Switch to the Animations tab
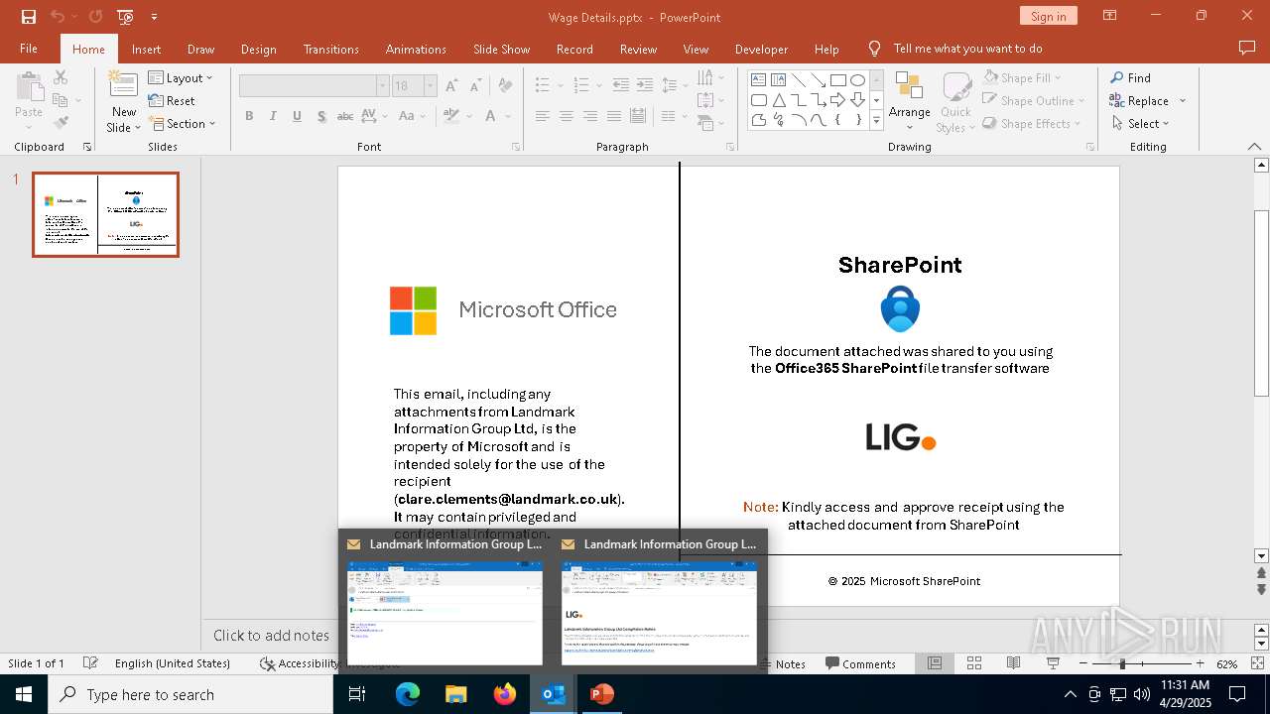This screenshot has height=714, width=1270. click(x=416, y=49)
